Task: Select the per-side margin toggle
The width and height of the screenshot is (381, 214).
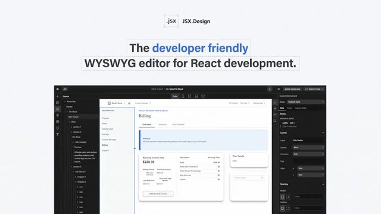Action: [x=288, y=197]
